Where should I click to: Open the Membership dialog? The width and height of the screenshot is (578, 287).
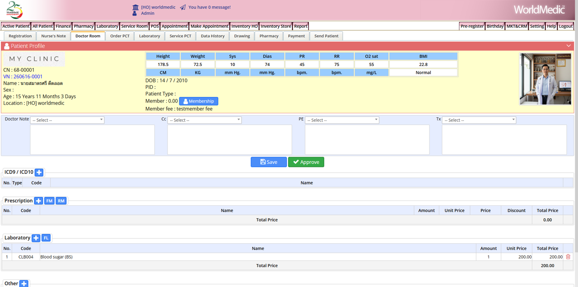click(x=199, y=101)
